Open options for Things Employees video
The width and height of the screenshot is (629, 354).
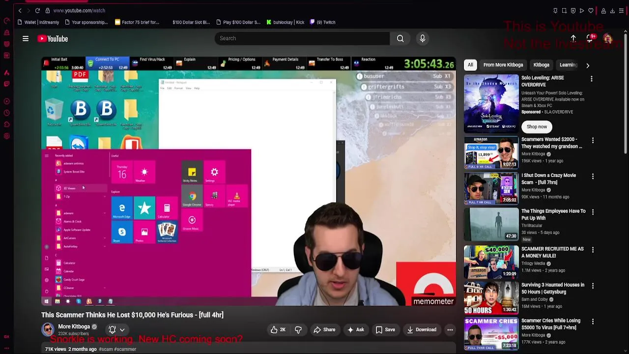click(593, 212)
